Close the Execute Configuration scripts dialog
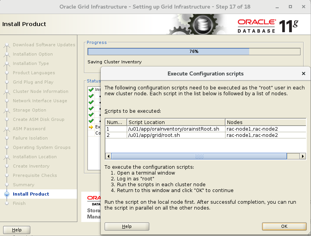 (304, 73)
